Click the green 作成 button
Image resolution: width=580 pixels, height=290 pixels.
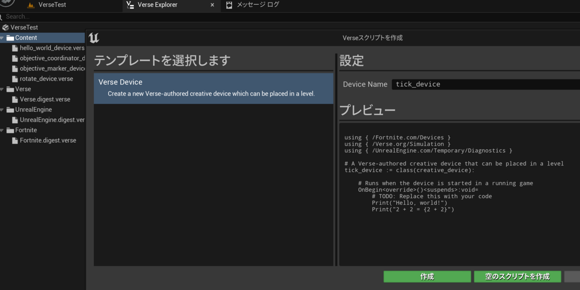(x=427, y=276)
